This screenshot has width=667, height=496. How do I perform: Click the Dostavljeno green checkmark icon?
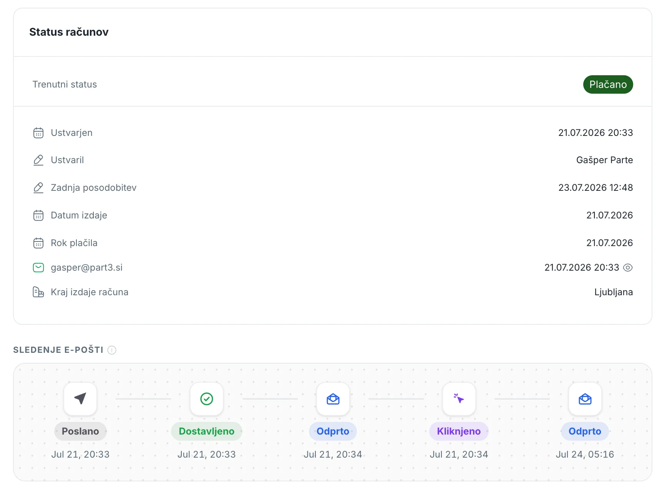[x=207, y=399]
